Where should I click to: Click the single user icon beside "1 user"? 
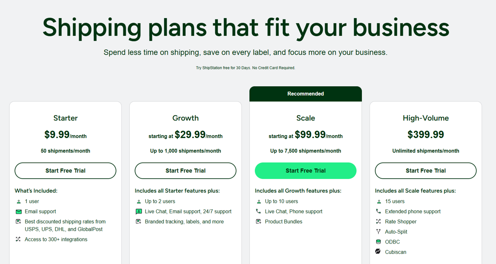pyautogui.click(x=19, y=202)
